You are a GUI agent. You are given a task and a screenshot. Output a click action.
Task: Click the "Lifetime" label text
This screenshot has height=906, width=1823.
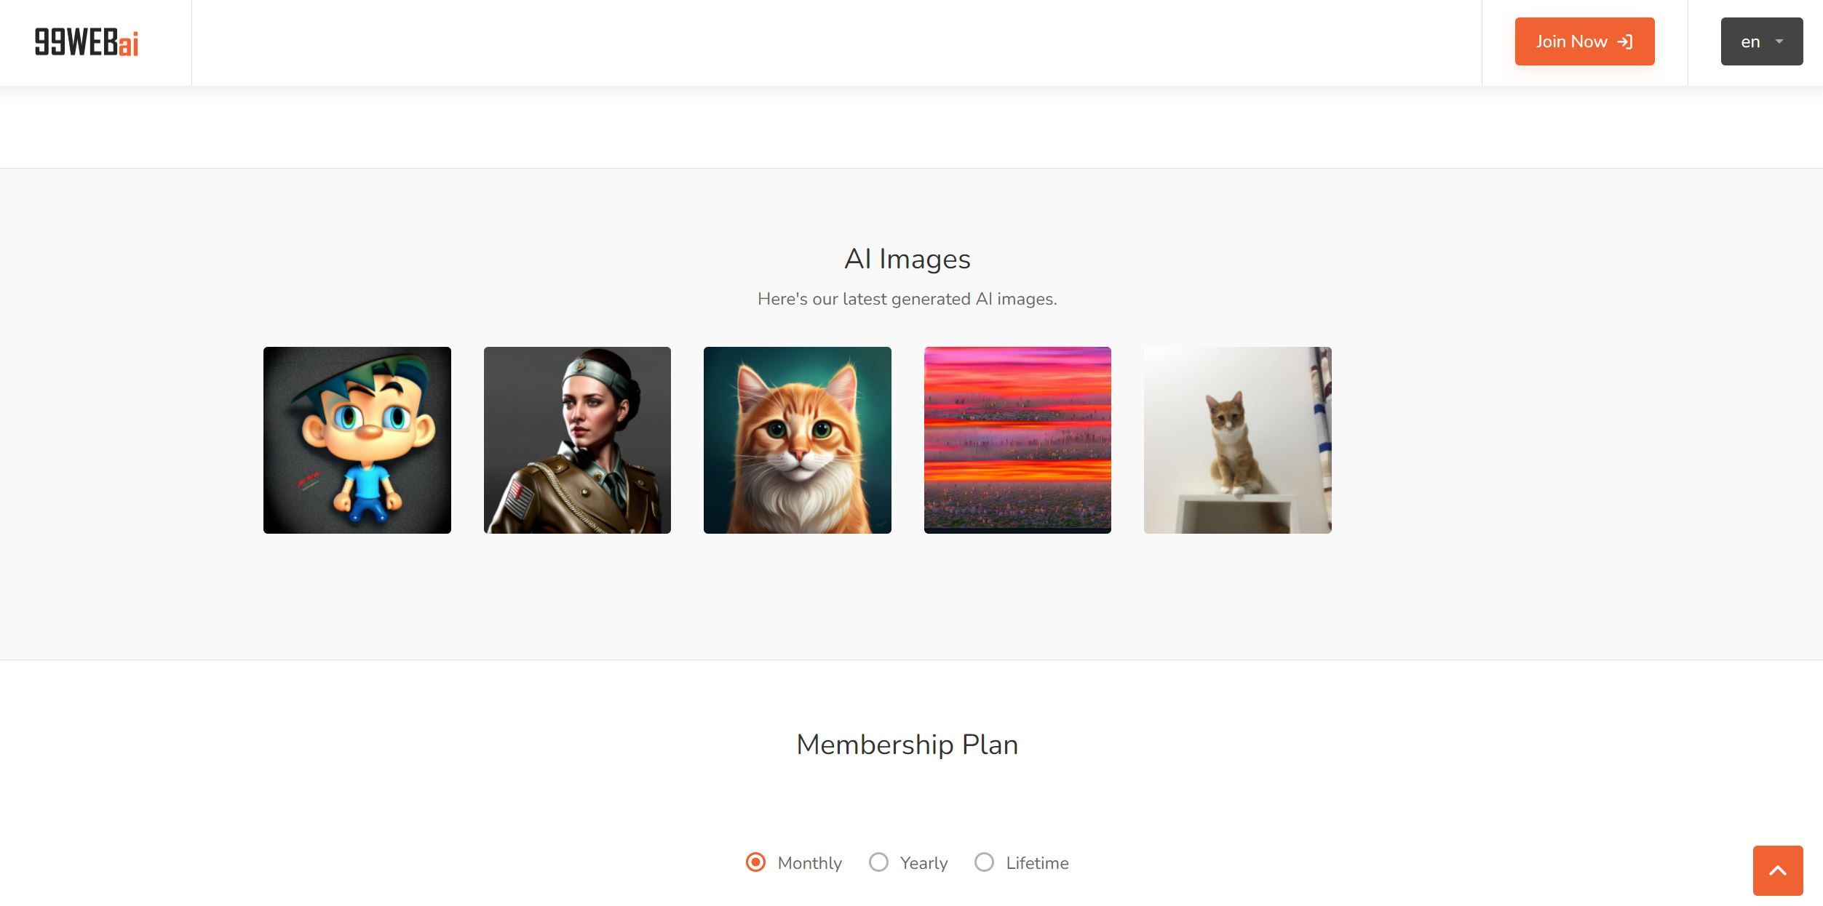1037,863
